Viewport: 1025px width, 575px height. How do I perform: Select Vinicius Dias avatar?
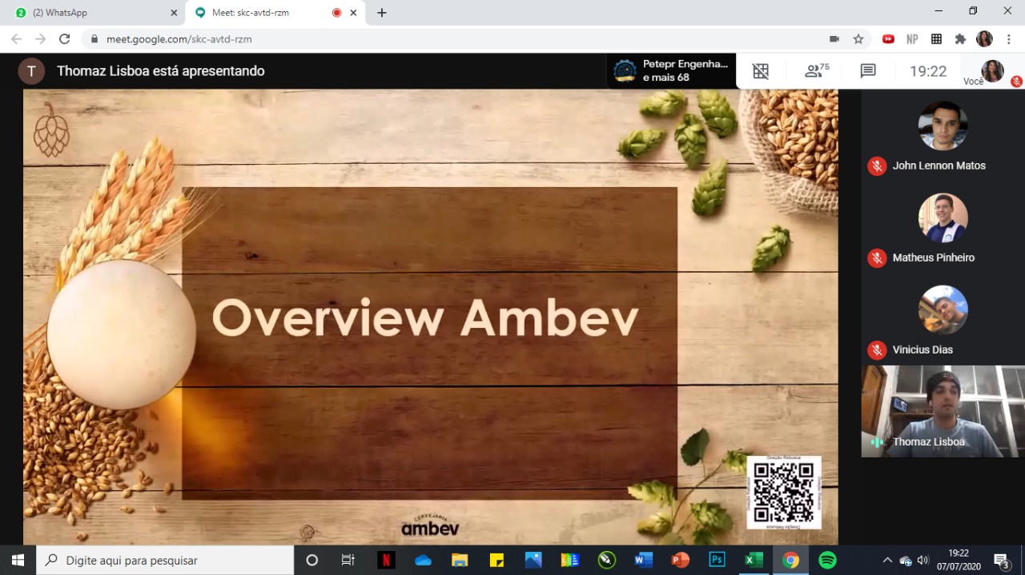[943, 309]
